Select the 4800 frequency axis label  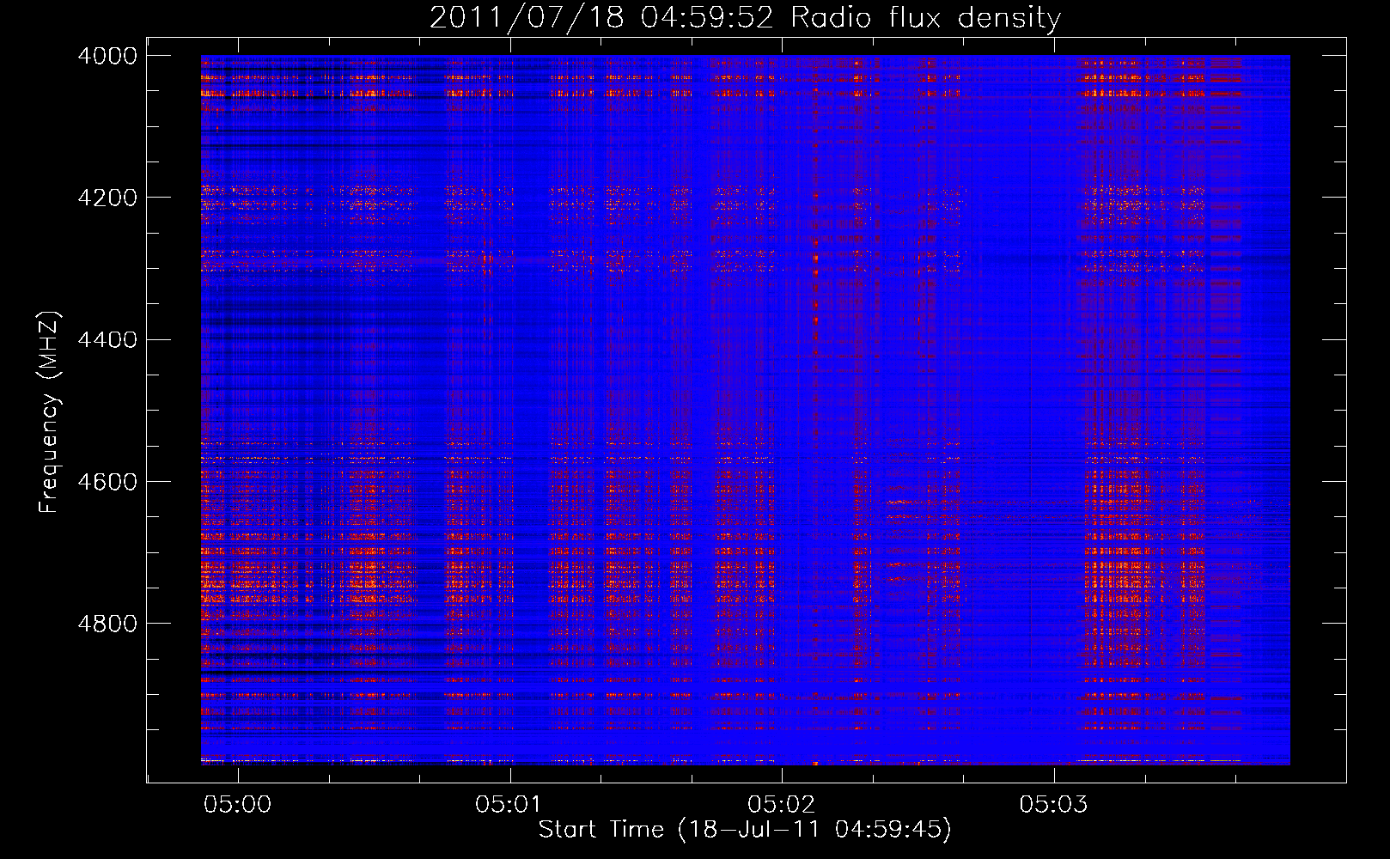(107, 623)
